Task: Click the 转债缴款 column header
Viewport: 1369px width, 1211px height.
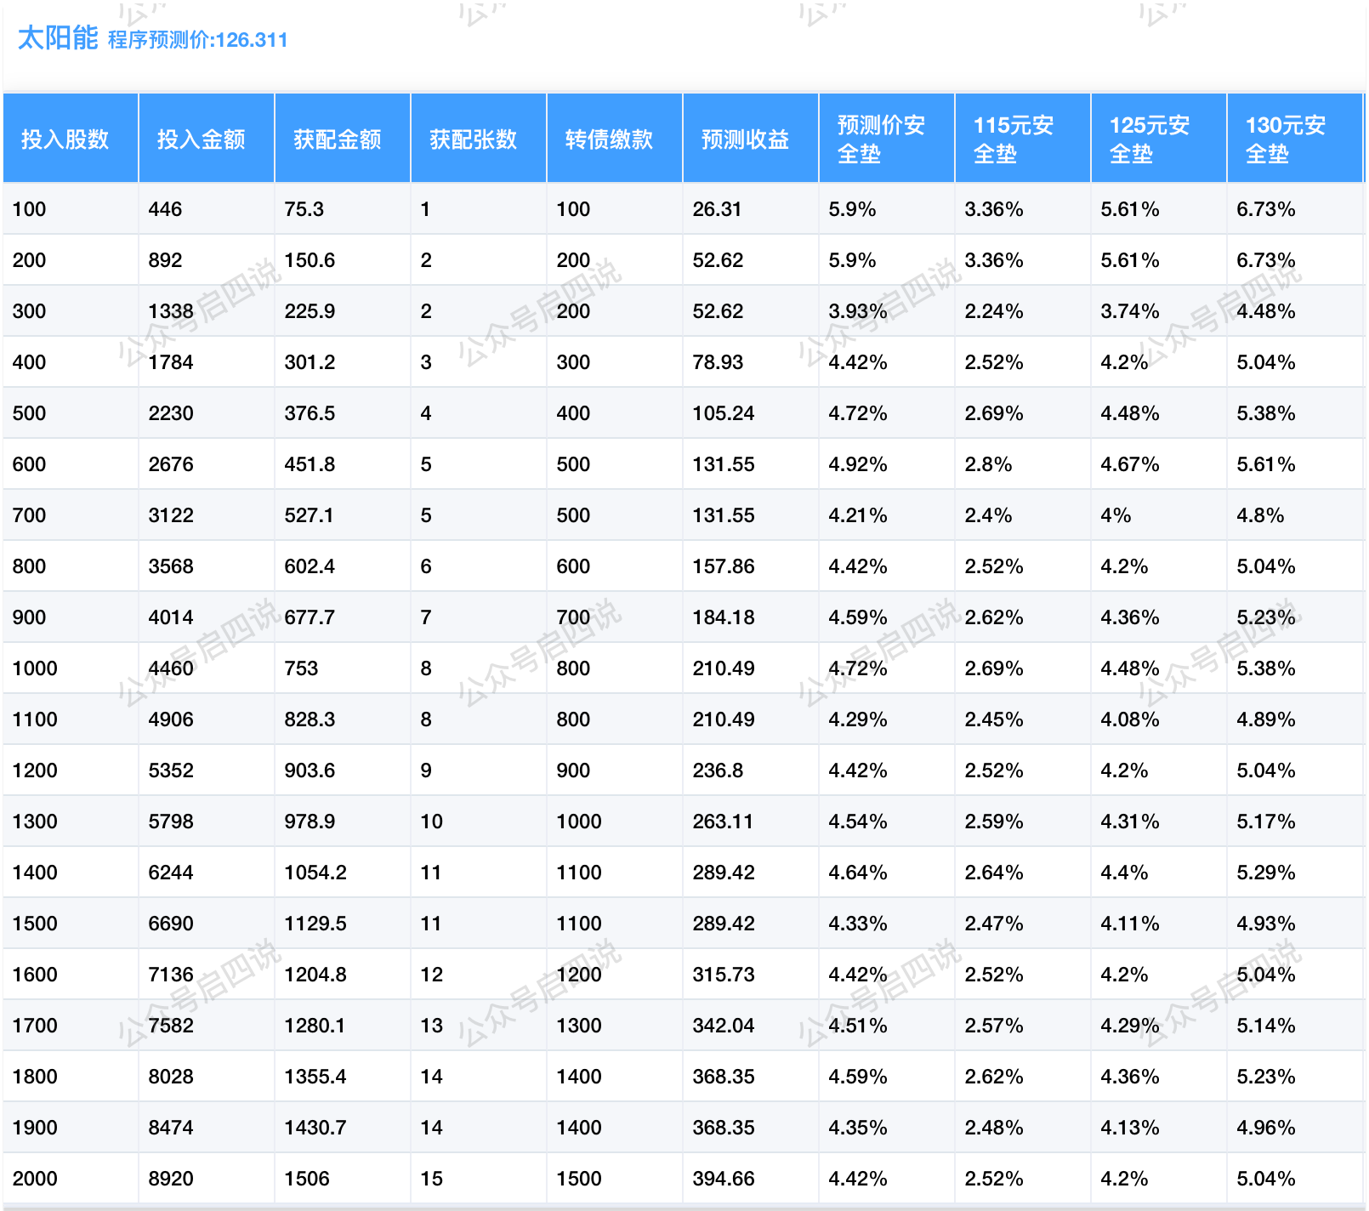Action: click(x=610, y=139)
